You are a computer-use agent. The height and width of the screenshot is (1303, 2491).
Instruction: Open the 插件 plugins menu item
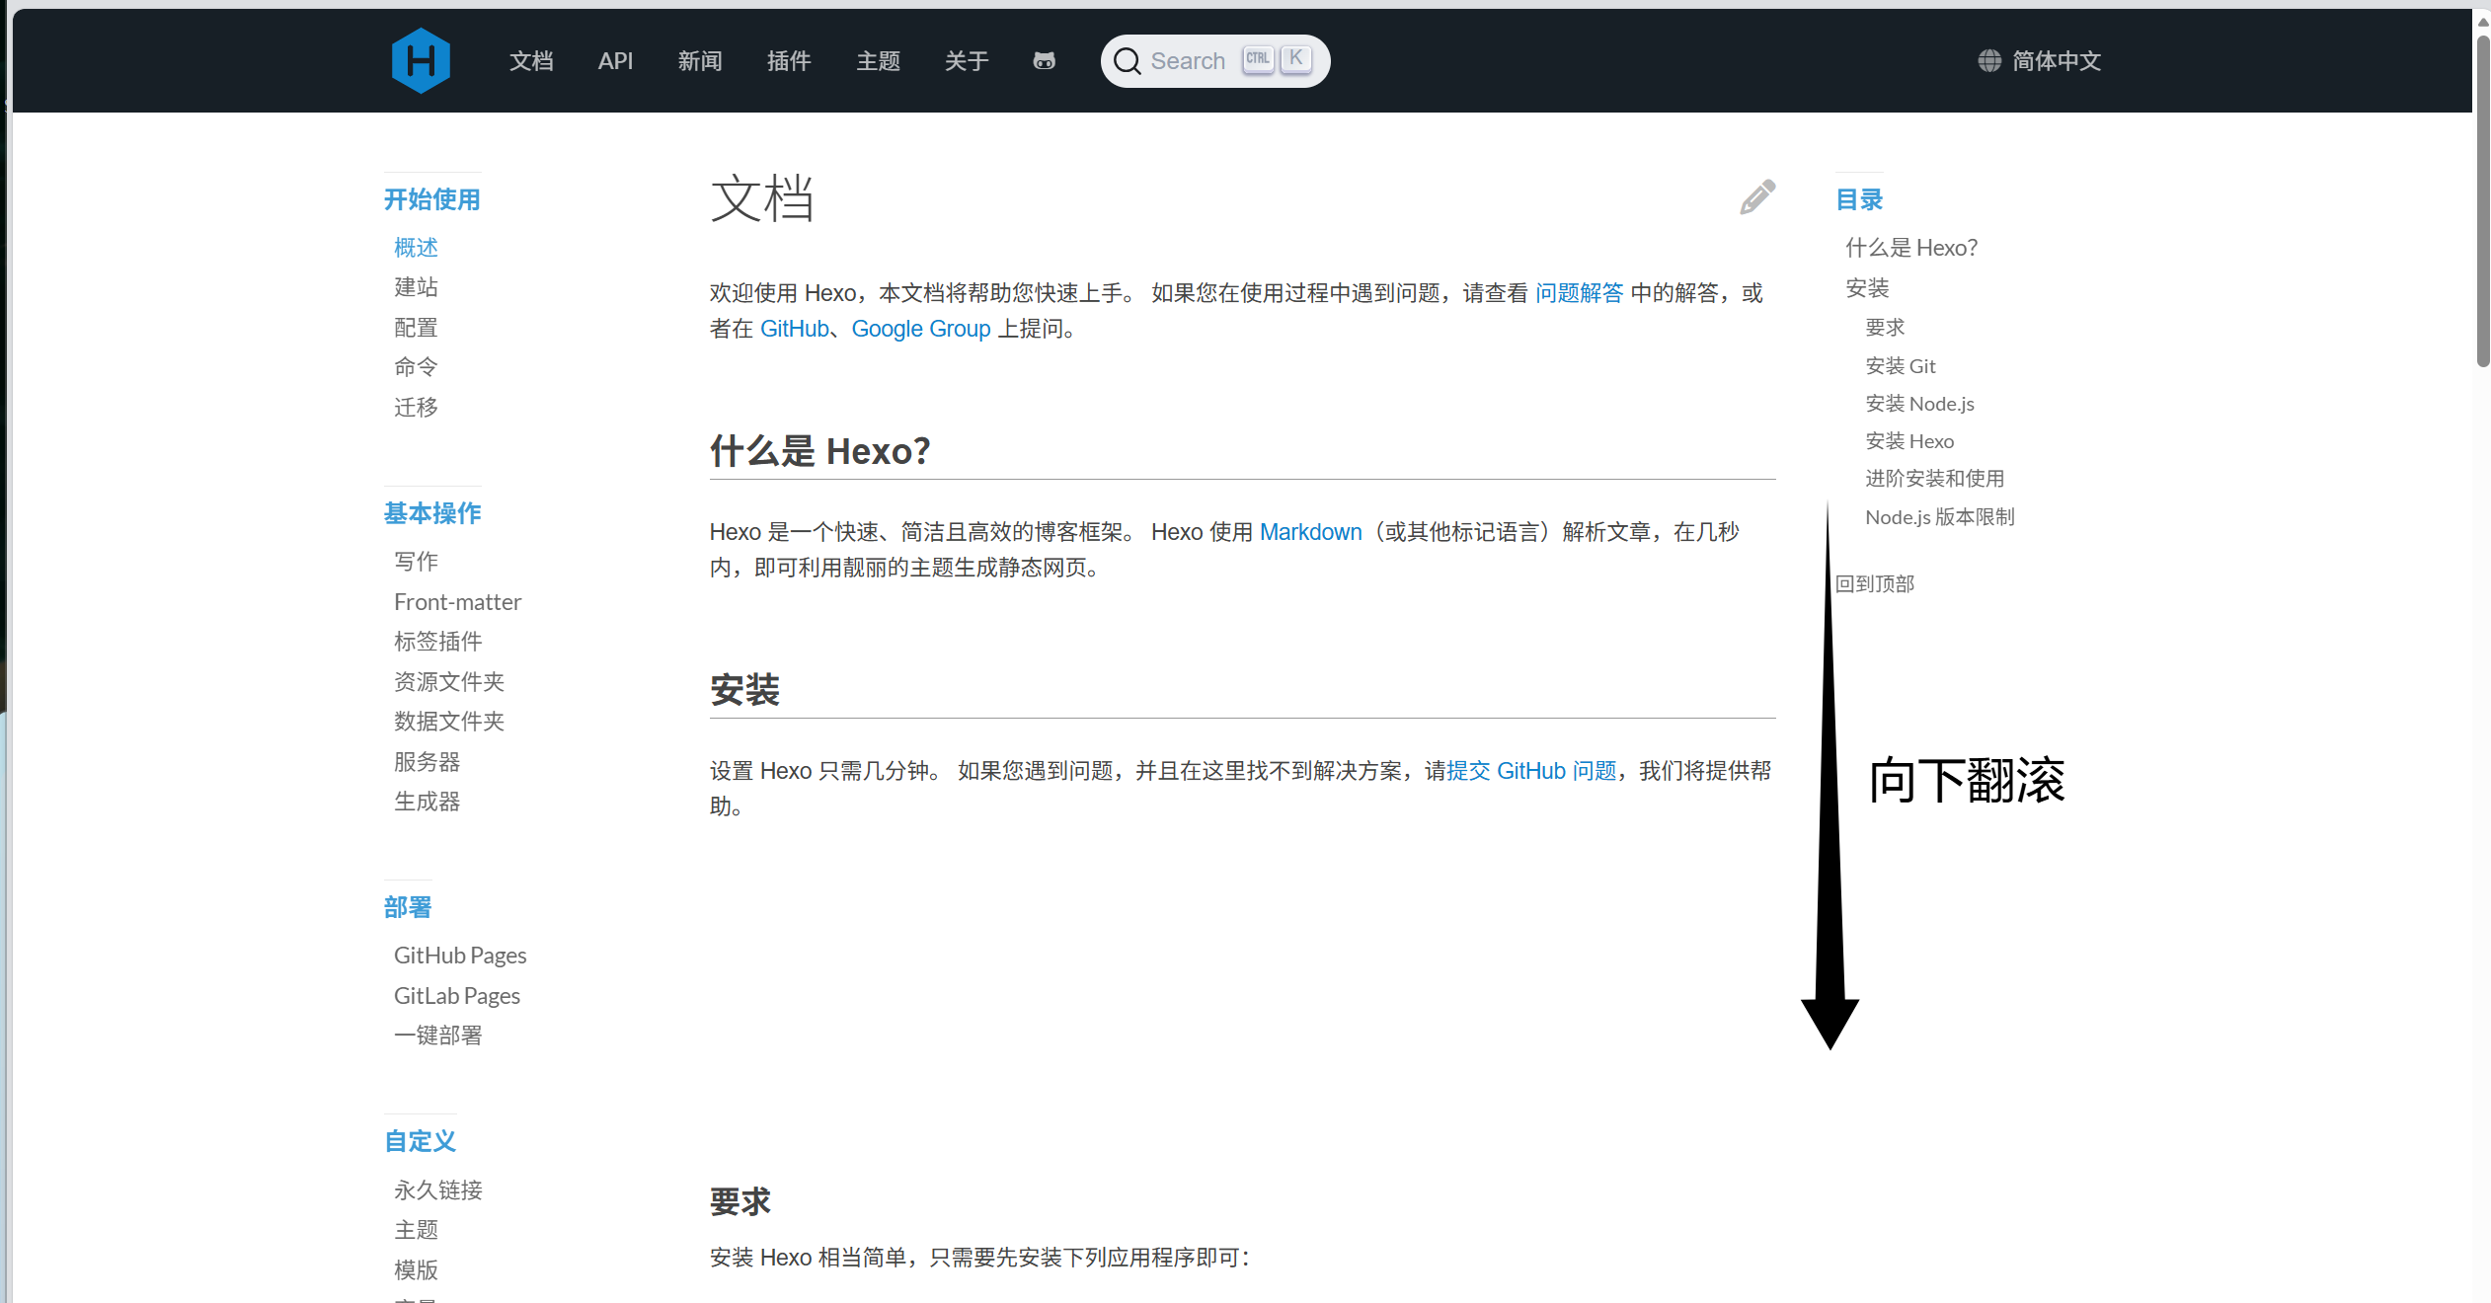(789, 61)
